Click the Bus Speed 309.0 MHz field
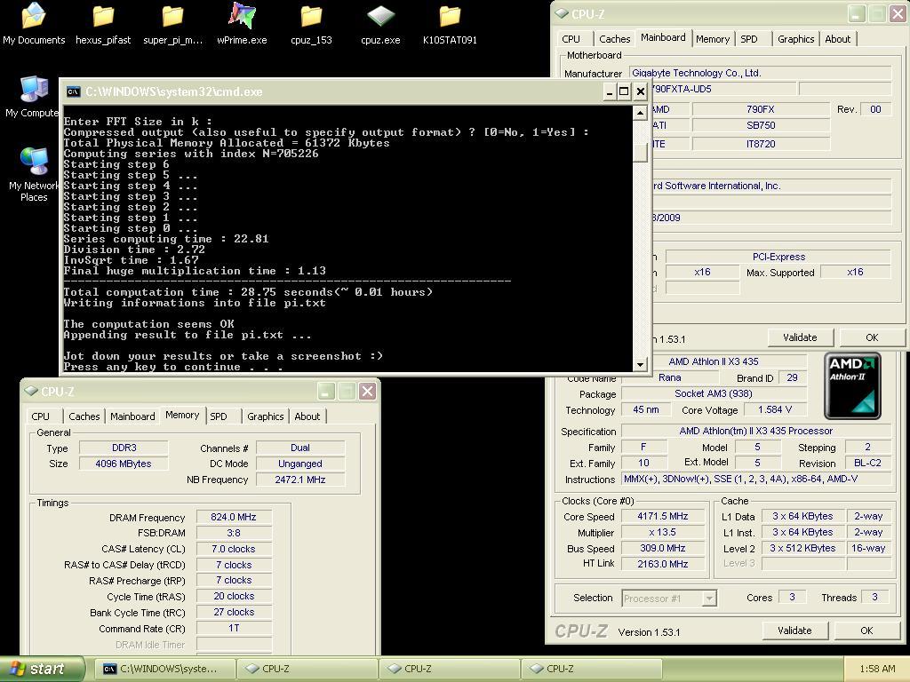The height and width of the screenshot is (682, 910). click(x=663, y=548)
